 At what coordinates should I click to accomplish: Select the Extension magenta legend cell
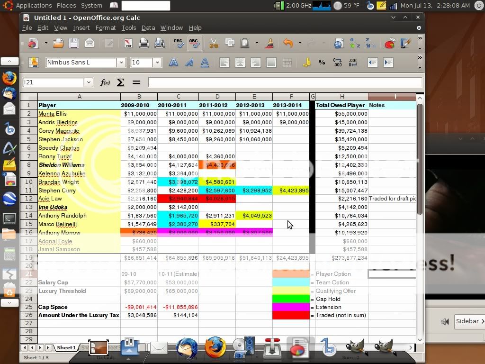tap(291, 307)
